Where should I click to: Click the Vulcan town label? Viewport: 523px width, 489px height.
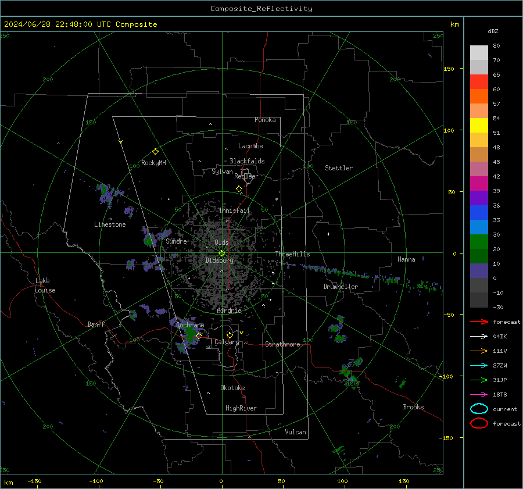[295, 432]
